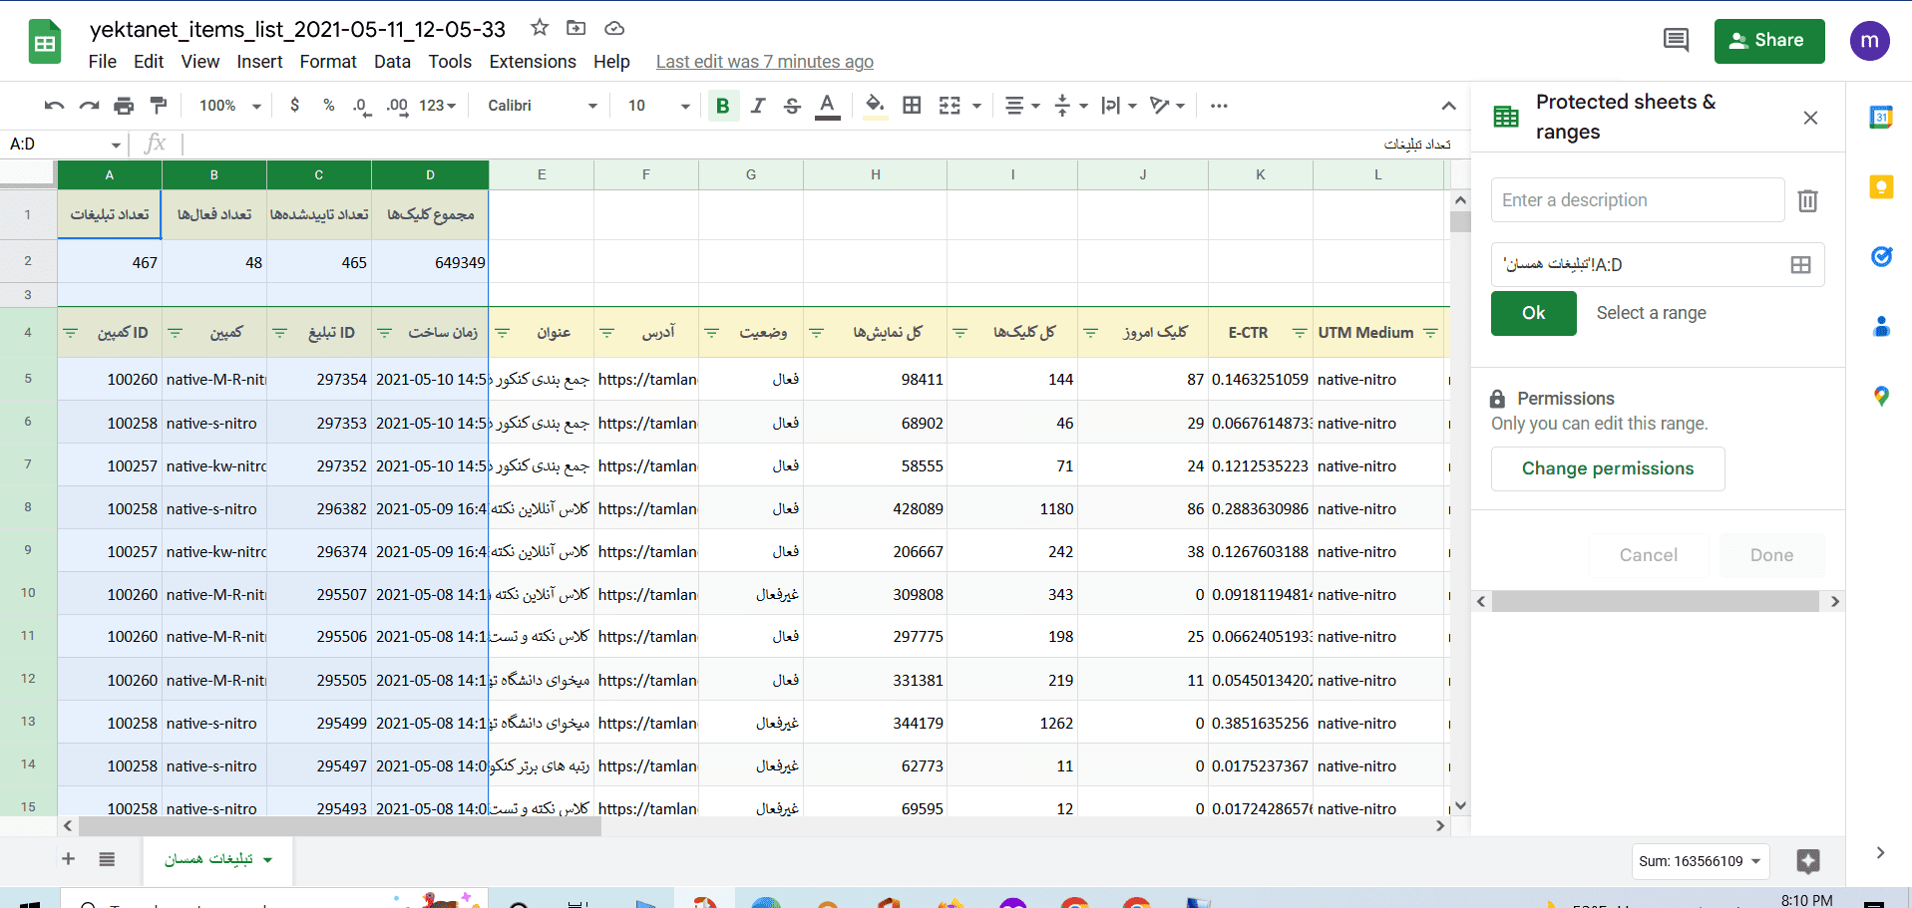1912x908 pixels.
Task: Open the Edit menu
Action: [x=149, y=62]
